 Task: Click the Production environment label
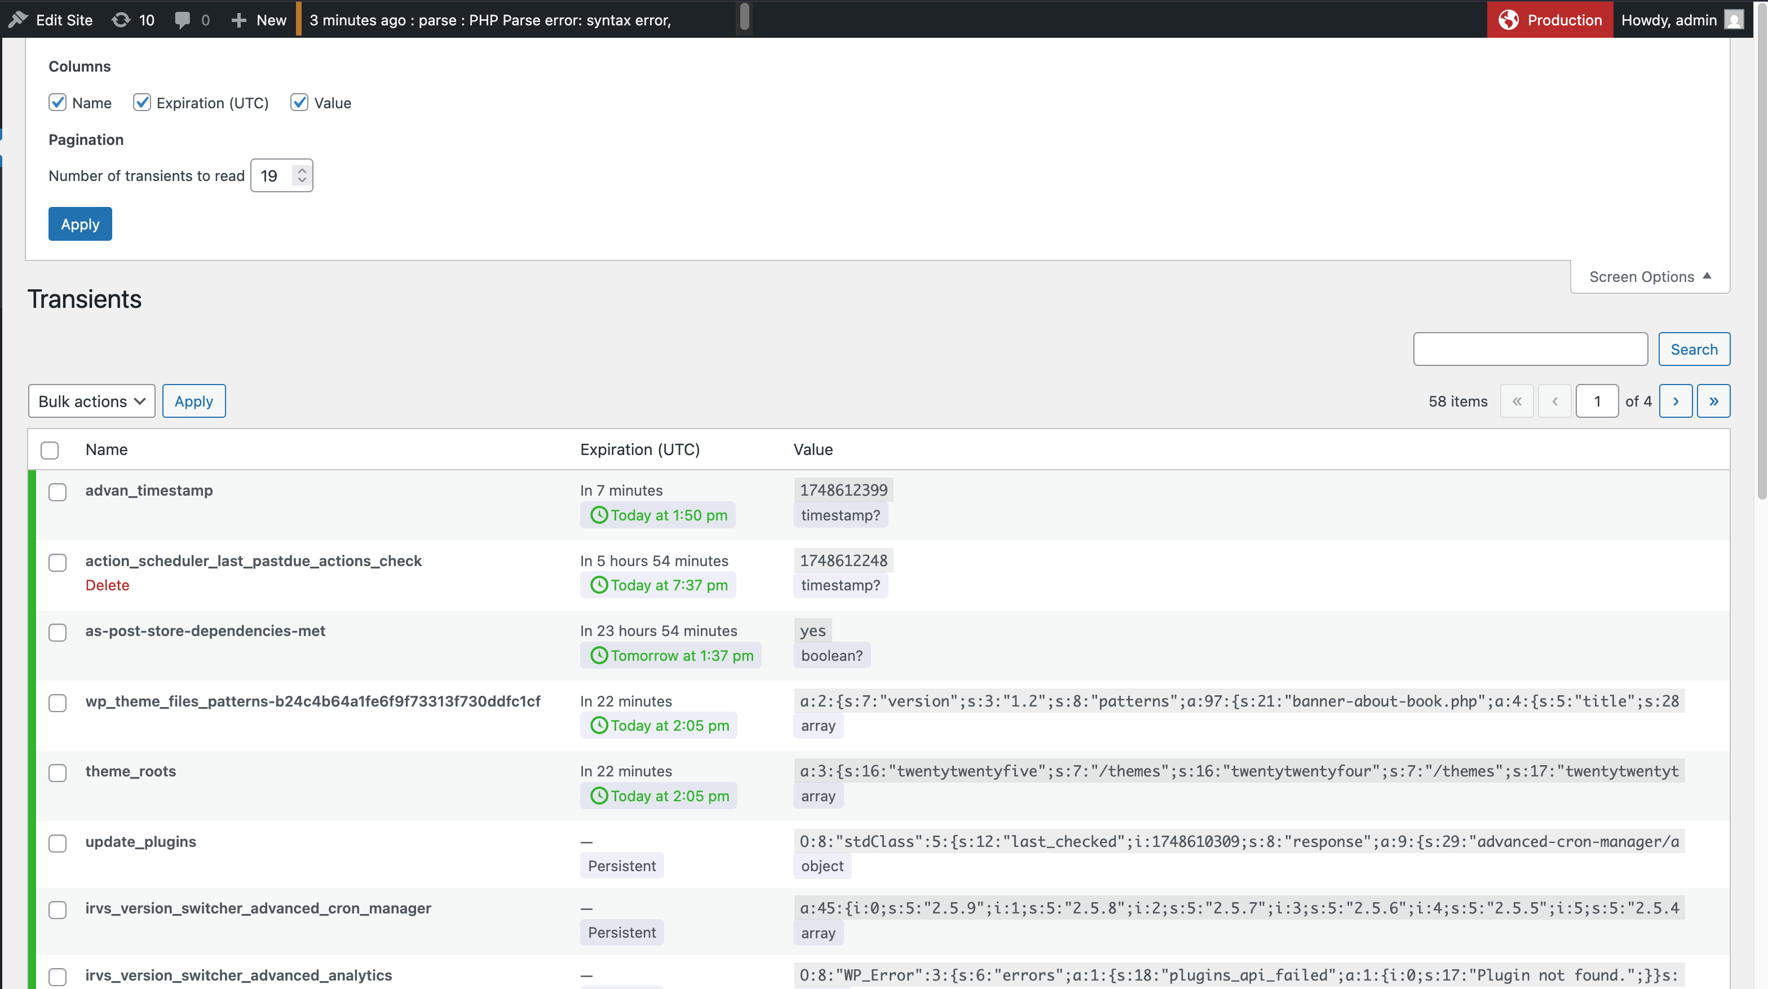click(1564, 20)
